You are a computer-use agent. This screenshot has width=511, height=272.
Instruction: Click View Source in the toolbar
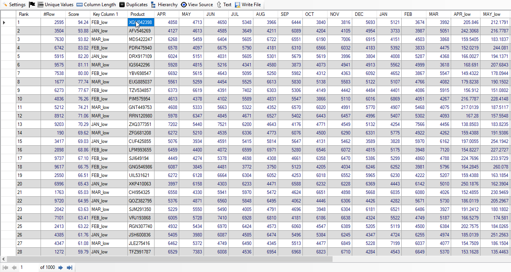point(197,5)
